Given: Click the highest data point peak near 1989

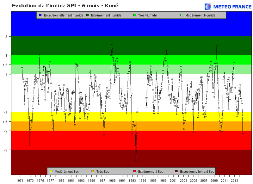Looking at the screenshot, I should point(112,44).
